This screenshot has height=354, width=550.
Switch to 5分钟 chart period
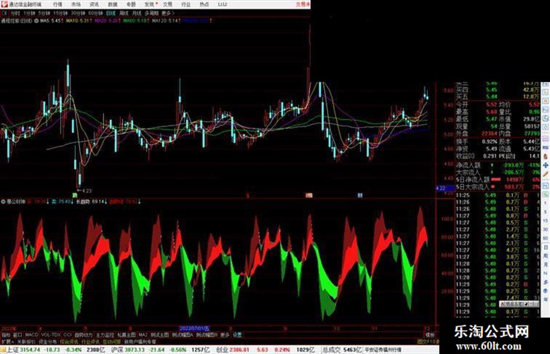(44, 13)
